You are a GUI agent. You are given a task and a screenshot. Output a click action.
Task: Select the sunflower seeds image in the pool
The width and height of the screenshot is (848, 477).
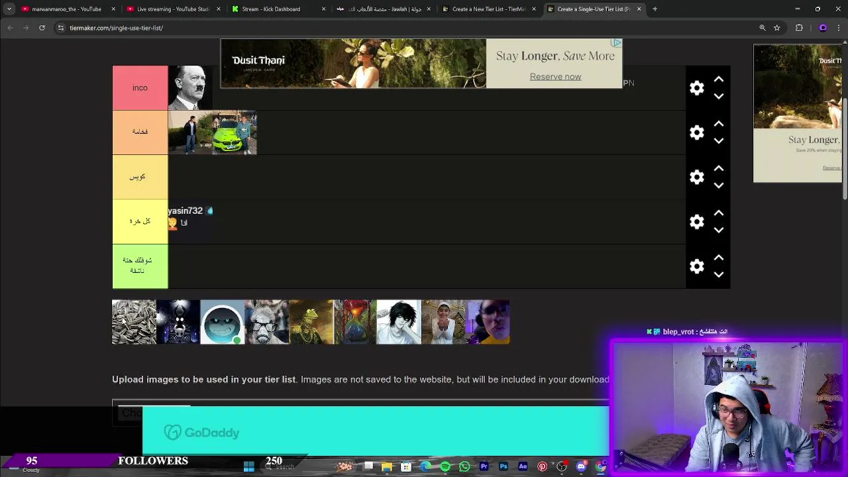[x=134, y=322]
